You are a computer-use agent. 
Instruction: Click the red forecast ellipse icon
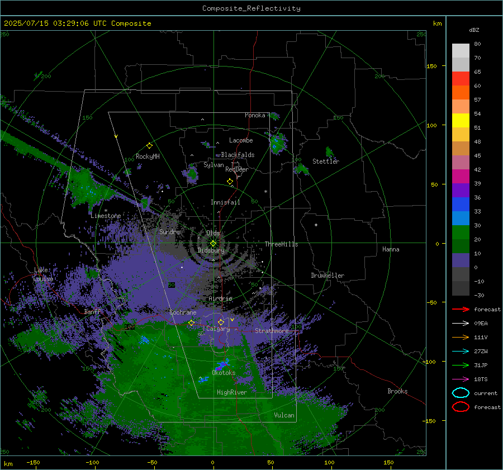[x=461, y=407]
